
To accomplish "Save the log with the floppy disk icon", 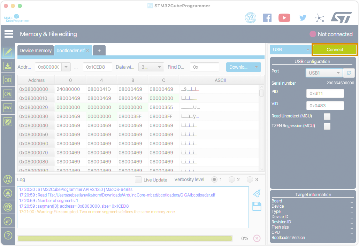I will tap(257, 206).
